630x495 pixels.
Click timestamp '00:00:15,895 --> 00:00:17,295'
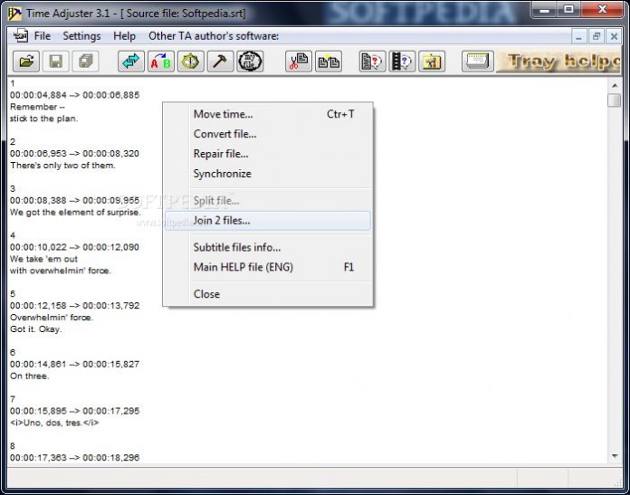[x=75, y=411]
